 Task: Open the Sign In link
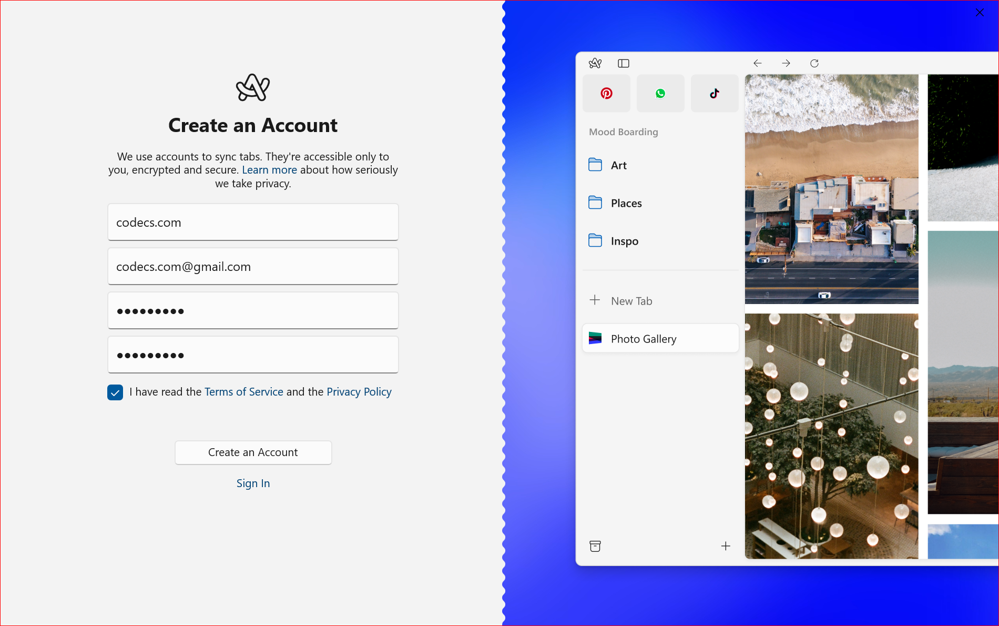pos(253,483)
